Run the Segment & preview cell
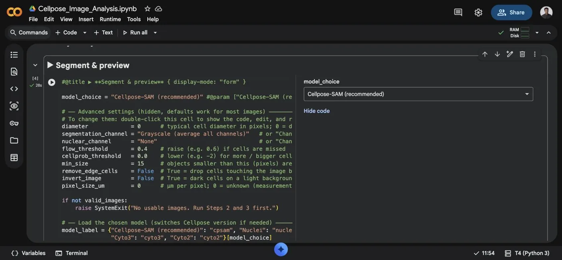Viewport: 562px width, 260px height. [52, 82]
